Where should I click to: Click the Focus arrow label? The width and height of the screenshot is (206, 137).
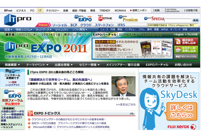click(x=43, y=25)
